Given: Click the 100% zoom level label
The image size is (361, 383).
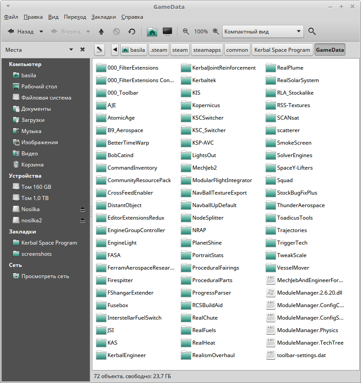Looking at the screenshot, I should [201, 32].
